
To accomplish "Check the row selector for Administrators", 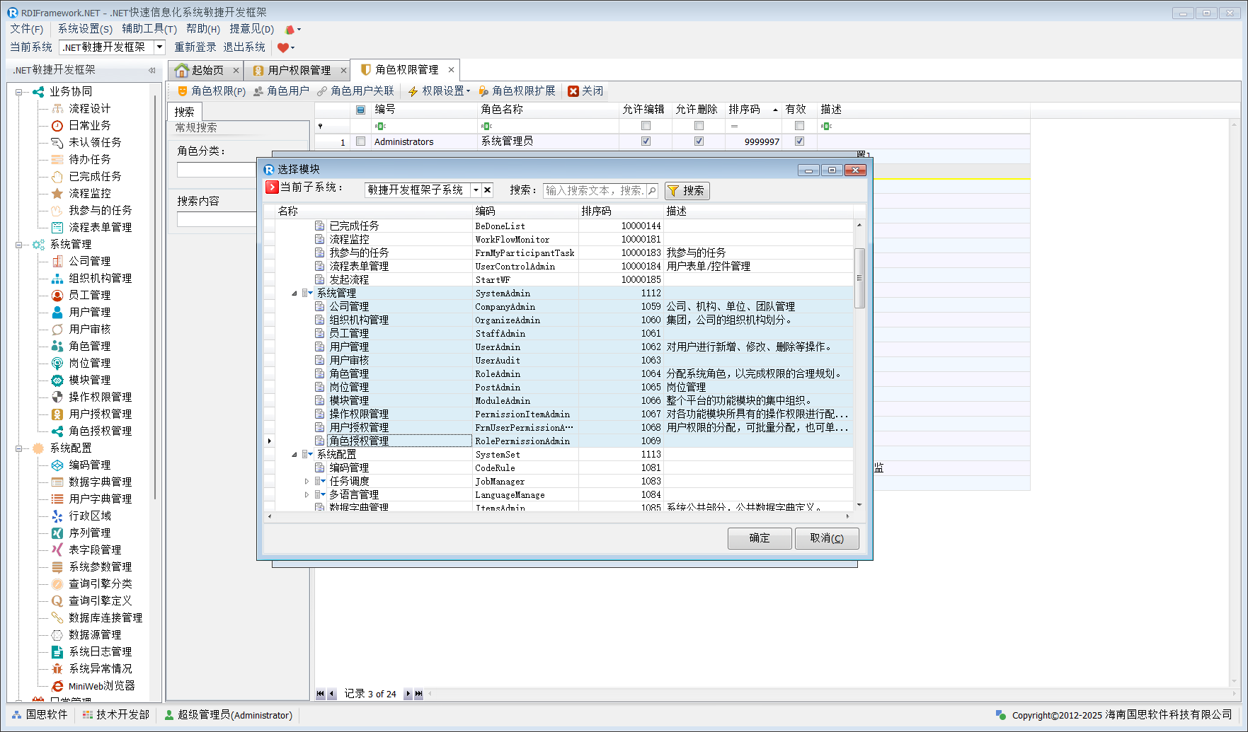I will pyautogui.click(x=361, y=141).
